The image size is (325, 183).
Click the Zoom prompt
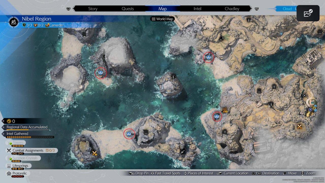308,173
